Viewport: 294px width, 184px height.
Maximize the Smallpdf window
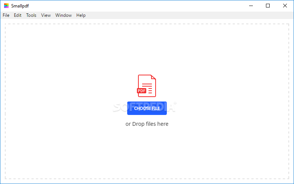click(x=268, y=6)
